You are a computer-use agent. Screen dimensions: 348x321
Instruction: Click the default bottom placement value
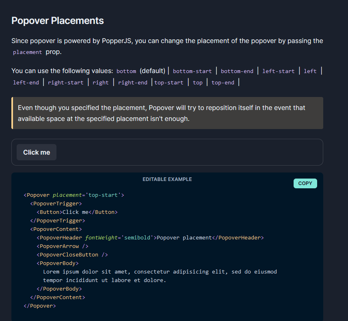coord(126,71)
